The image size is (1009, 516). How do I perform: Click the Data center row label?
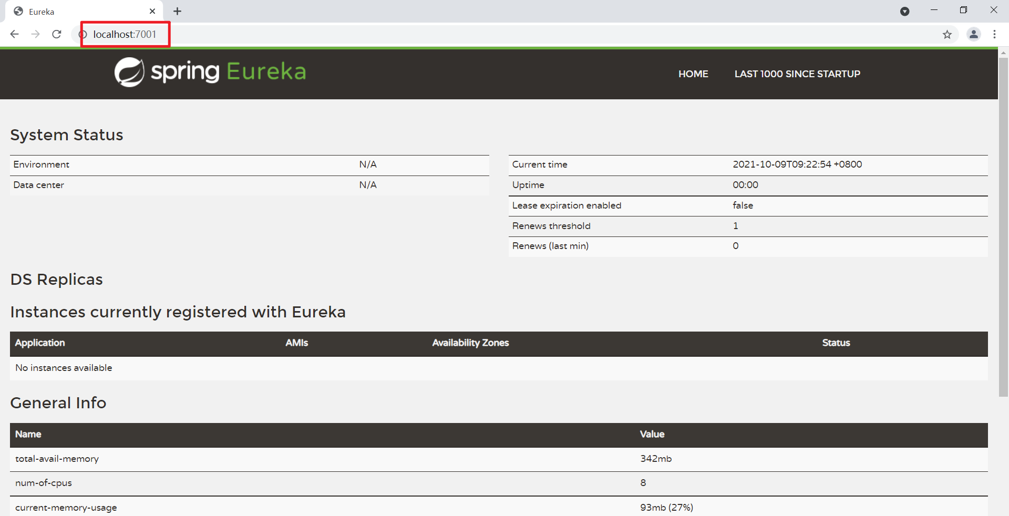38,185
